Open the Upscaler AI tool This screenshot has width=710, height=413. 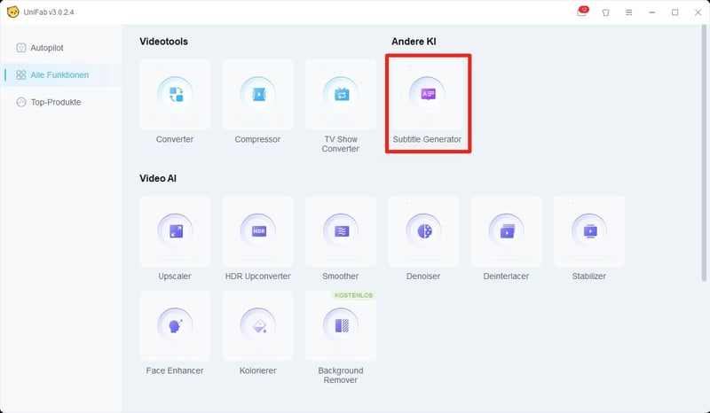[175, 231]
